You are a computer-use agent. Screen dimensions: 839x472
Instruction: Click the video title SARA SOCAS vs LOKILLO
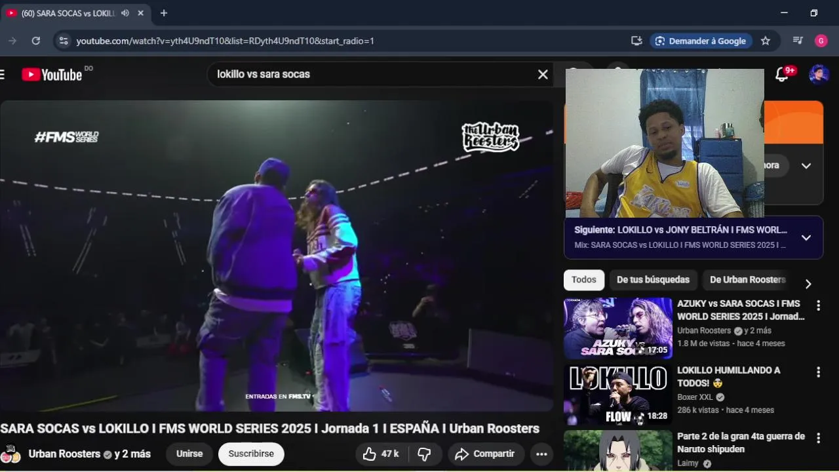tap(269, 429)
